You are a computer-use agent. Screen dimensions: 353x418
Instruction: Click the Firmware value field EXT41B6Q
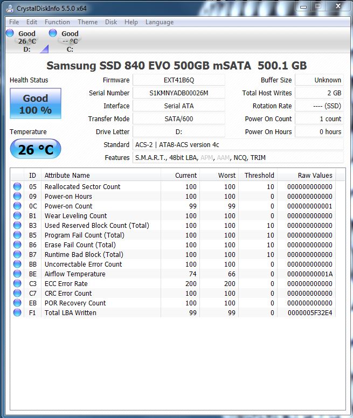click(x=178, y=80)
